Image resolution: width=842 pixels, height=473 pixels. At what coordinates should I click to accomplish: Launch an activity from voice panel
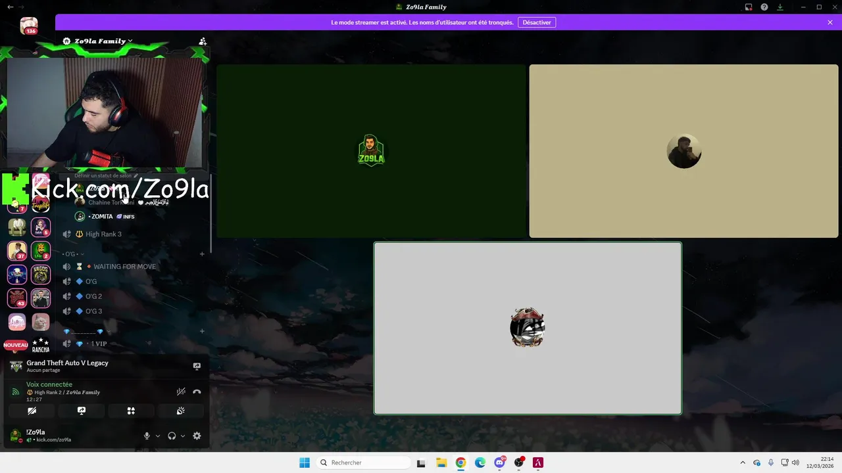click(131, 411)
